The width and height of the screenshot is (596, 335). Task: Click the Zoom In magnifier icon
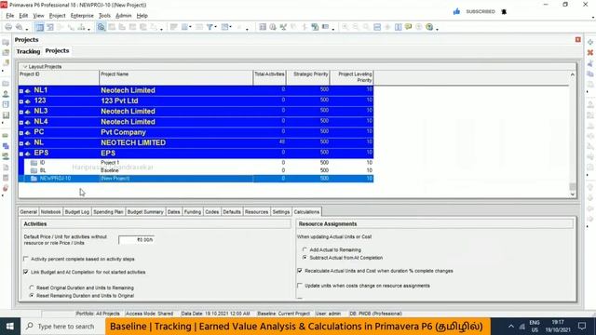345,27
